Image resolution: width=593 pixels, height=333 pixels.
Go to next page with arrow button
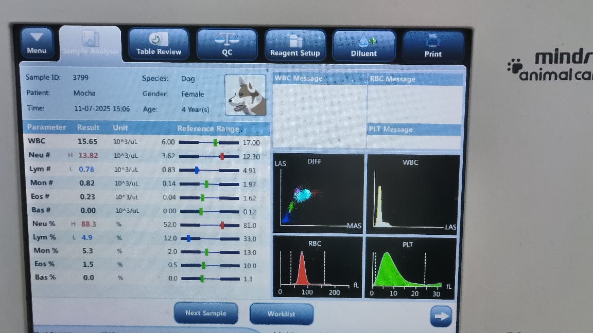441,317
